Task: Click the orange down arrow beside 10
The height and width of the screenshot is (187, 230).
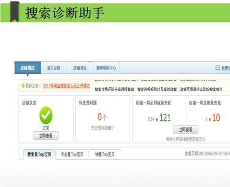Action: (210, 119)
